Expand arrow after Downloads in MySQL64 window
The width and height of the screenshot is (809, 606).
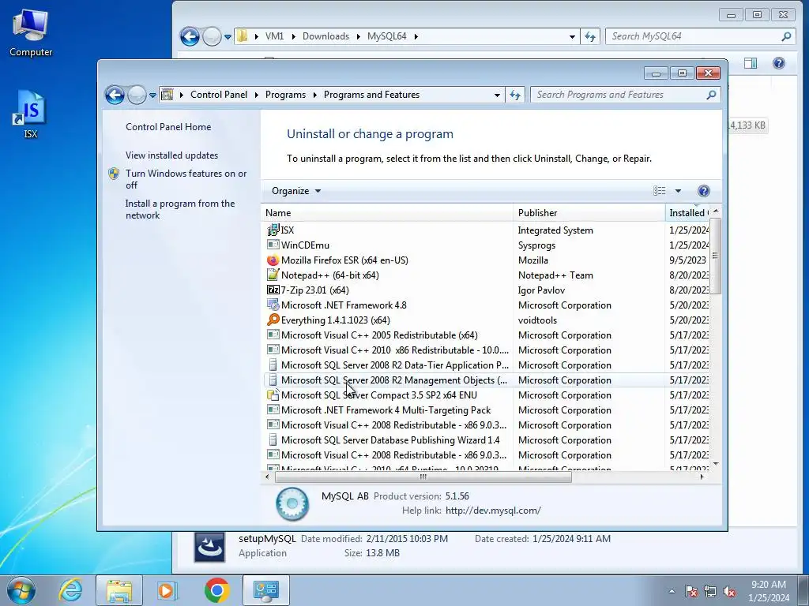(x=358, y=36)
